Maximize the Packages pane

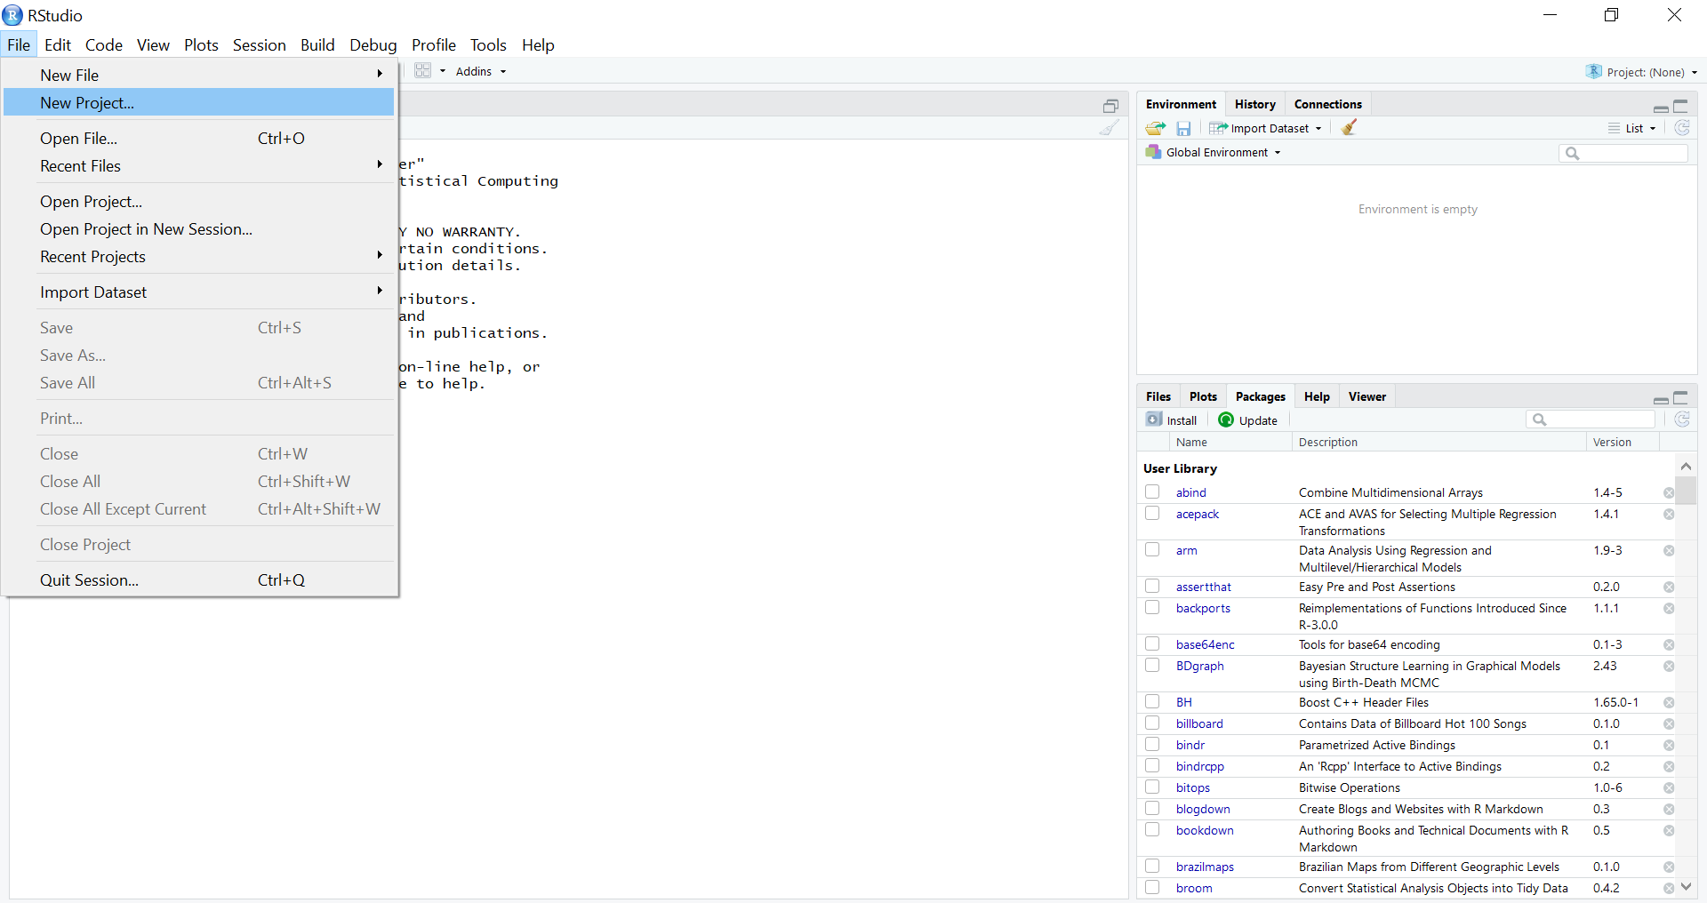tap(1680, 397)
